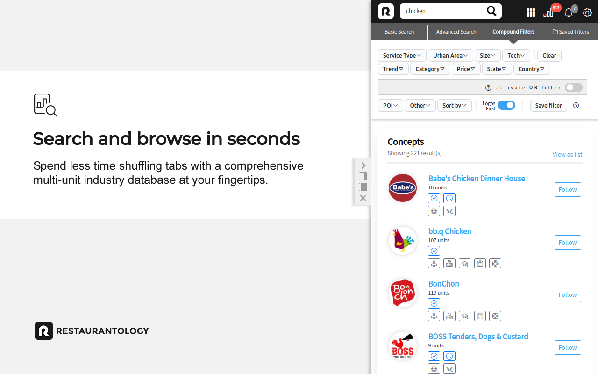Click Babe's Chicken clock icon
The image size is (598, 374).
pos(449,198)
